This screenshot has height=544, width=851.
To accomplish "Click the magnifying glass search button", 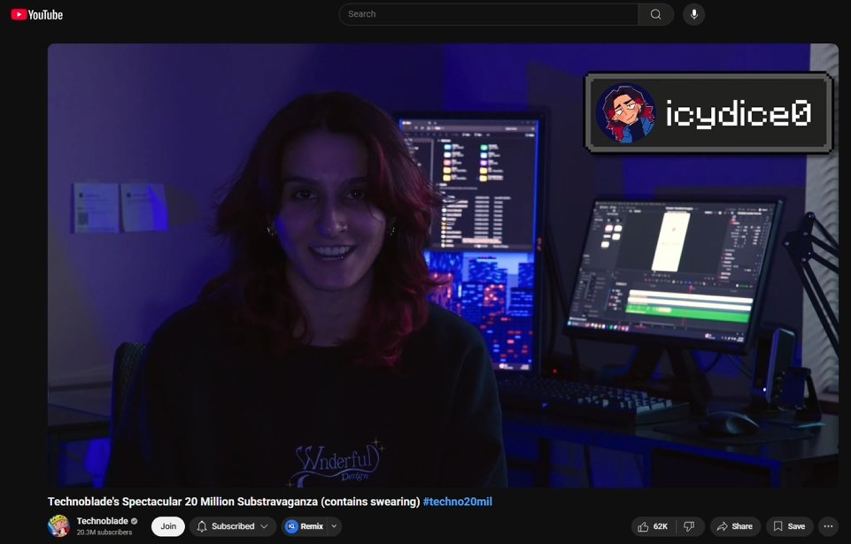I will pos(655,14).
